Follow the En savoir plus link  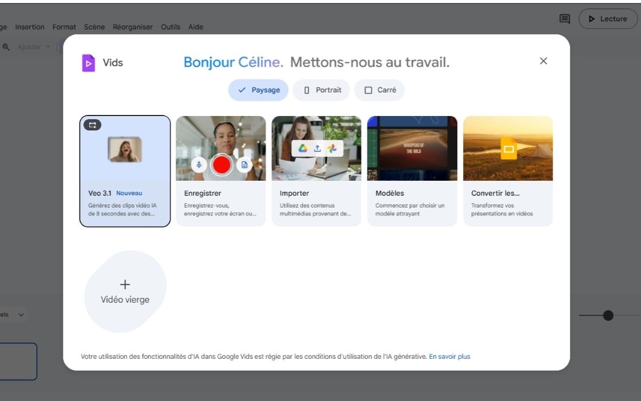tap(449, 356)
